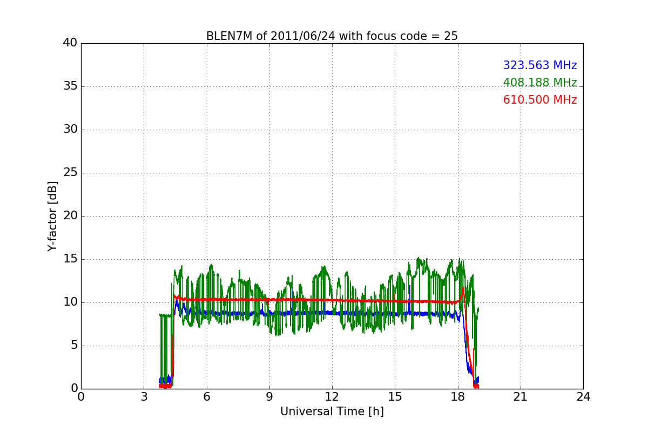Click the 'Universal Time [h]' axis label

pos(332,411)
